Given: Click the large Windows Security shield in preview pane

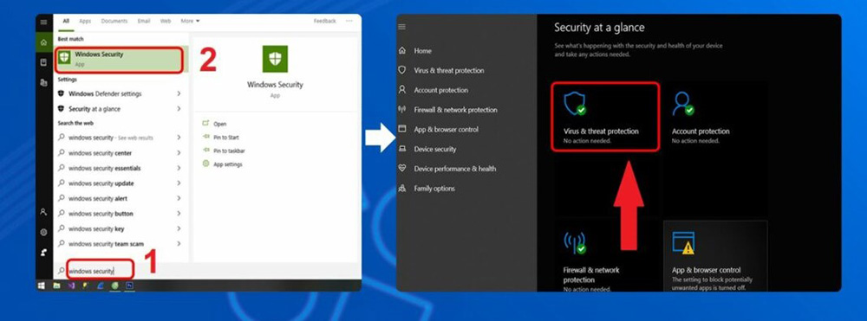Looking at the screenshot, I should click(x=275, y=59).
